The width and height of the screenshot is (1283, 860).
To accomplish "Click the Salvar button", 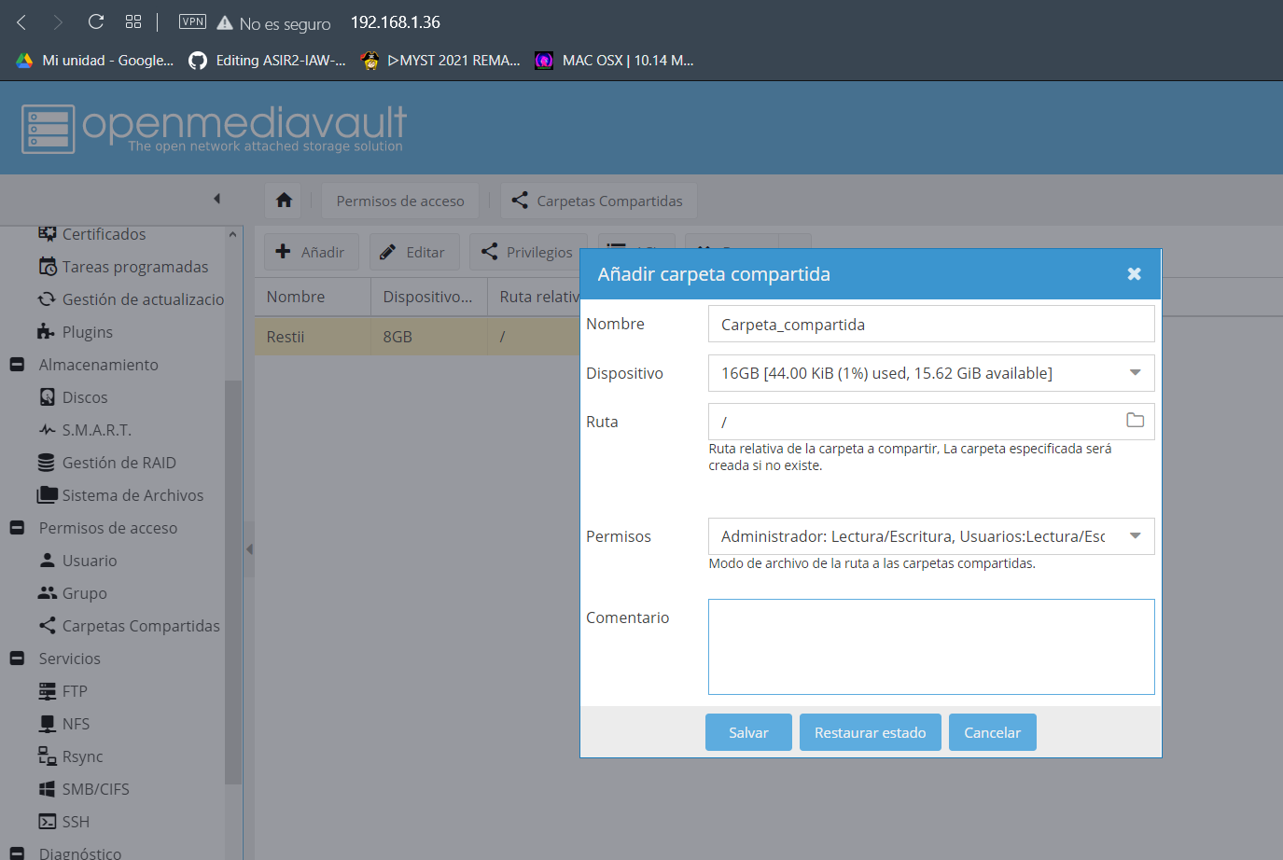I will pos(748,732).
